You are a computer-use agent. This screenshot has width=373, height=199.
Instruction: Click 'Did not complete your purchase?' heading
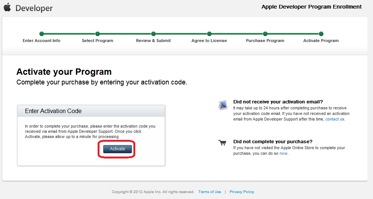pyautogui.click(x=273, y=142)
